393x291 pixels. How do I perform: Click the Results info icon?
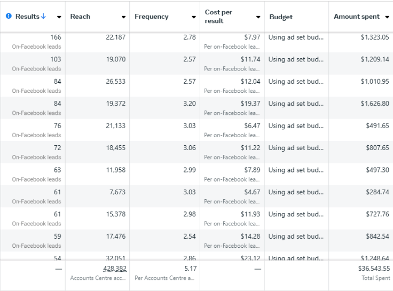(x=9, y=17)
